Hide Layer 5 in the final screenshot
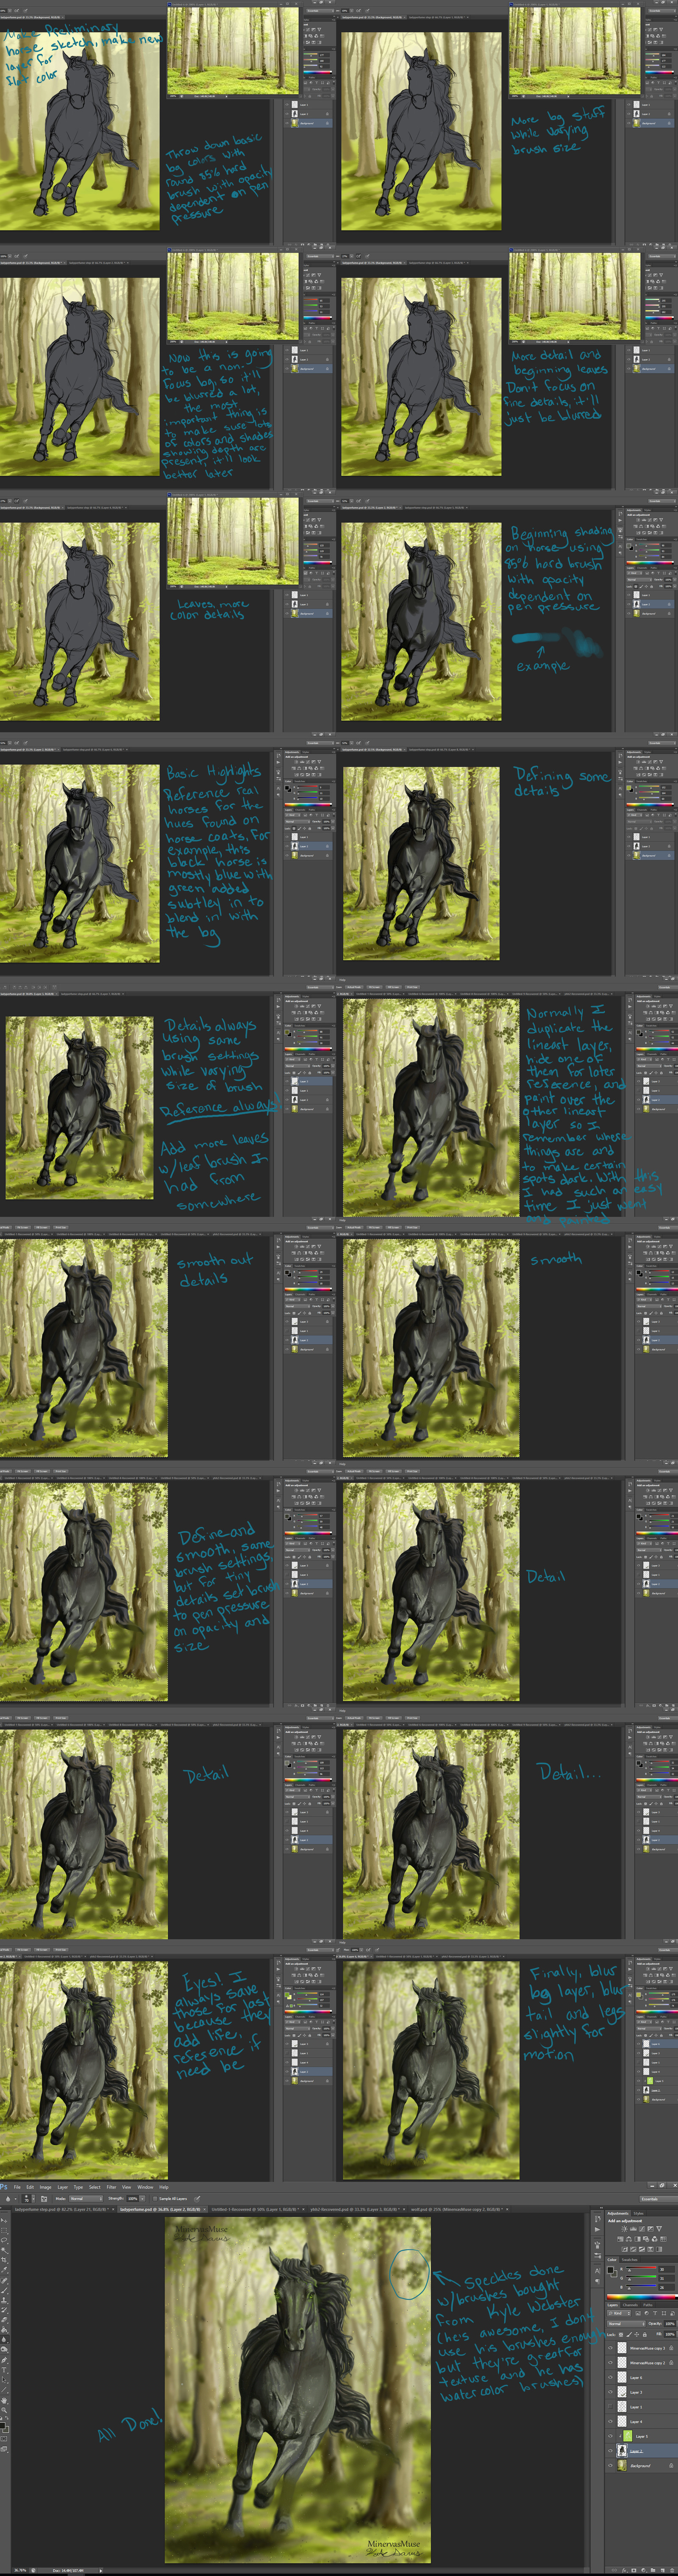The height and width of the screenshot is (2576, 678). [x=610, y=2436]
